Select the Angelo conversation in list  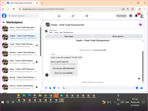[x=20, y=37]
